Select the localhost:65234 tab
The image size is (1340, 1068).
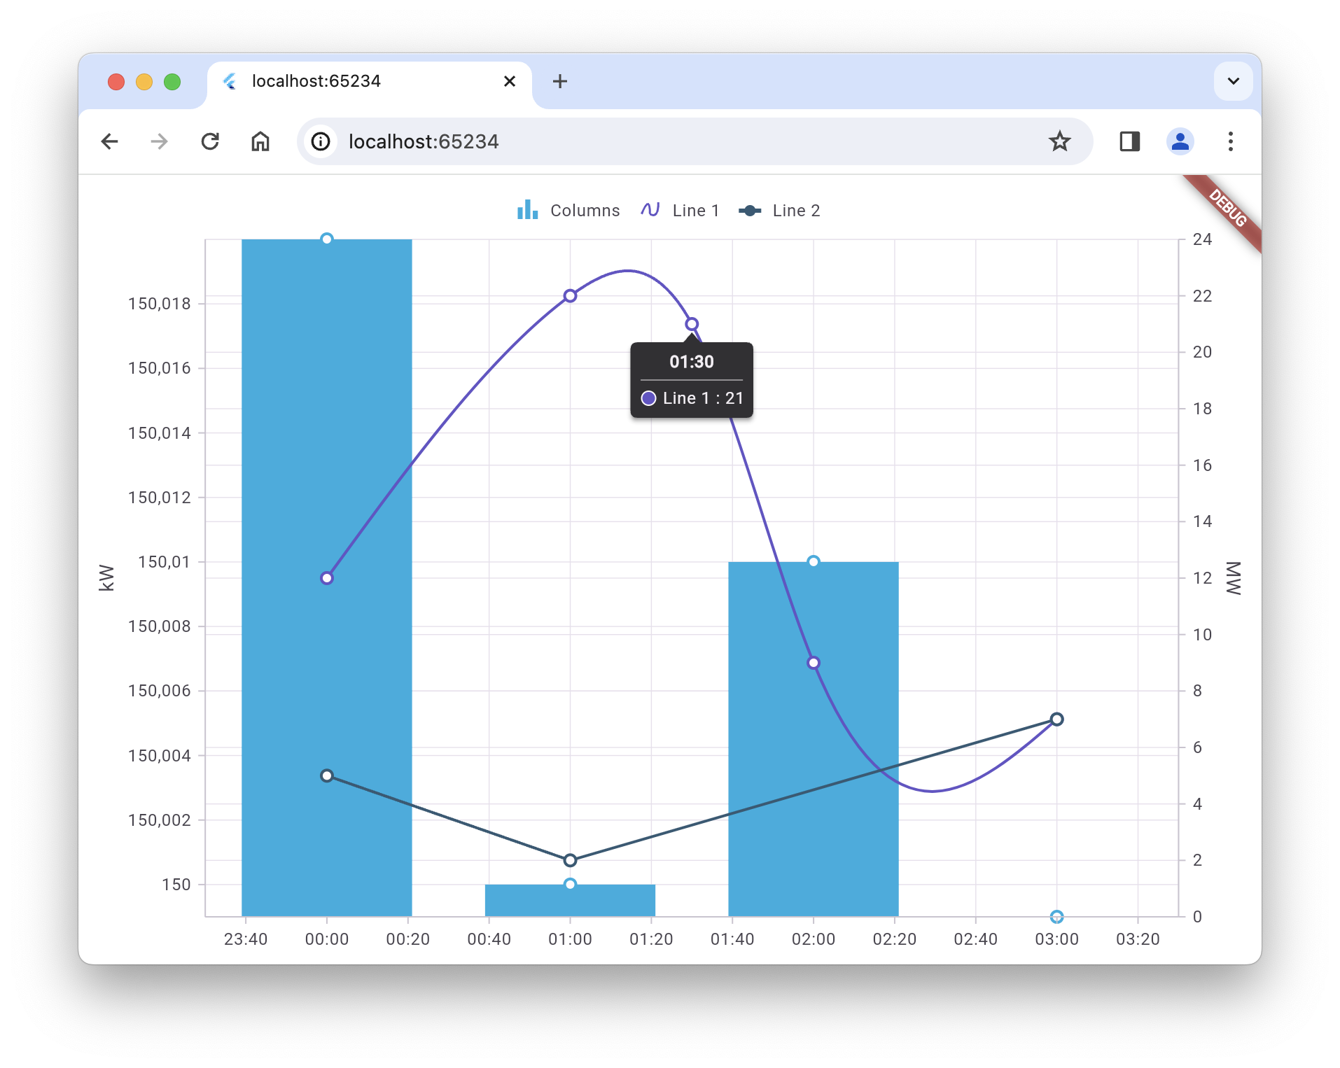coord(350,81)
